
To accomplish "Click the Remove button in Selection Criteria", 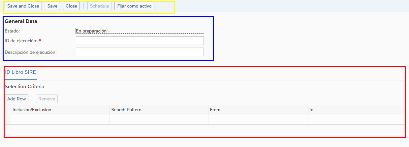I will (x=47, y=99).
